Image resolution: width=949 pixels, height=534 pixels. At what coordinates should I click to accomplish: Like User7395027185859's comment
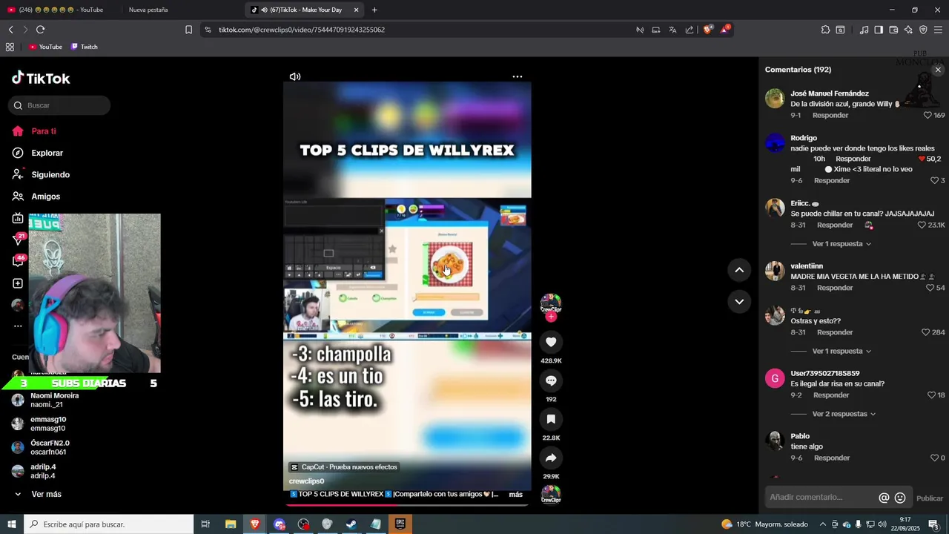click(x=931, y=395)
